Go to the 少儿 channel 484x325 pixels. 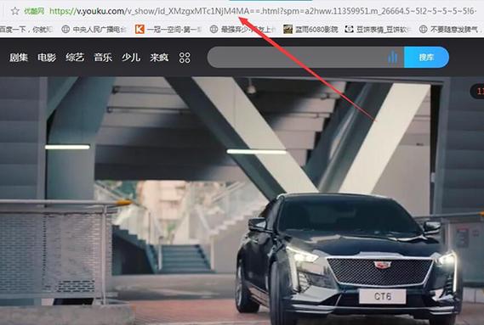point(131,58)
